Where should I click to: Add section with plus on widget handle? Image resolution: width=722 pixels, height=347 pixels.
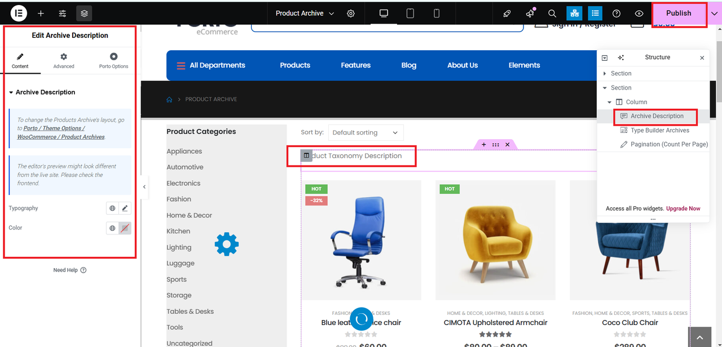(483, 145)
